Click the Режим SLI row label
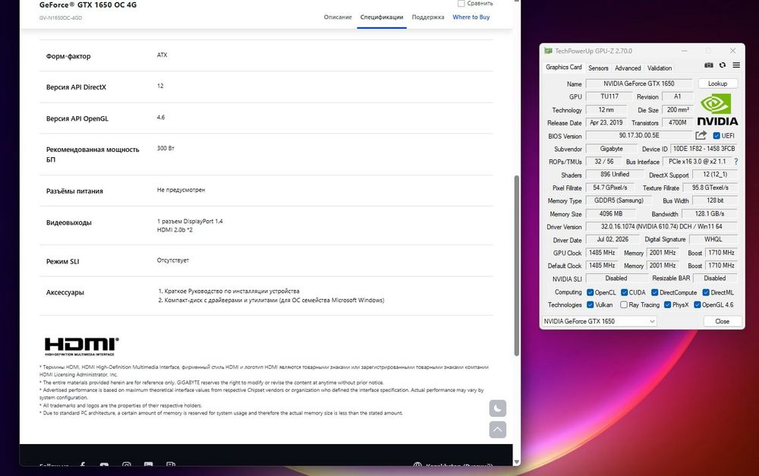This screenshot has height=476, width=759. pyautogui.click(x=62, y=261)
